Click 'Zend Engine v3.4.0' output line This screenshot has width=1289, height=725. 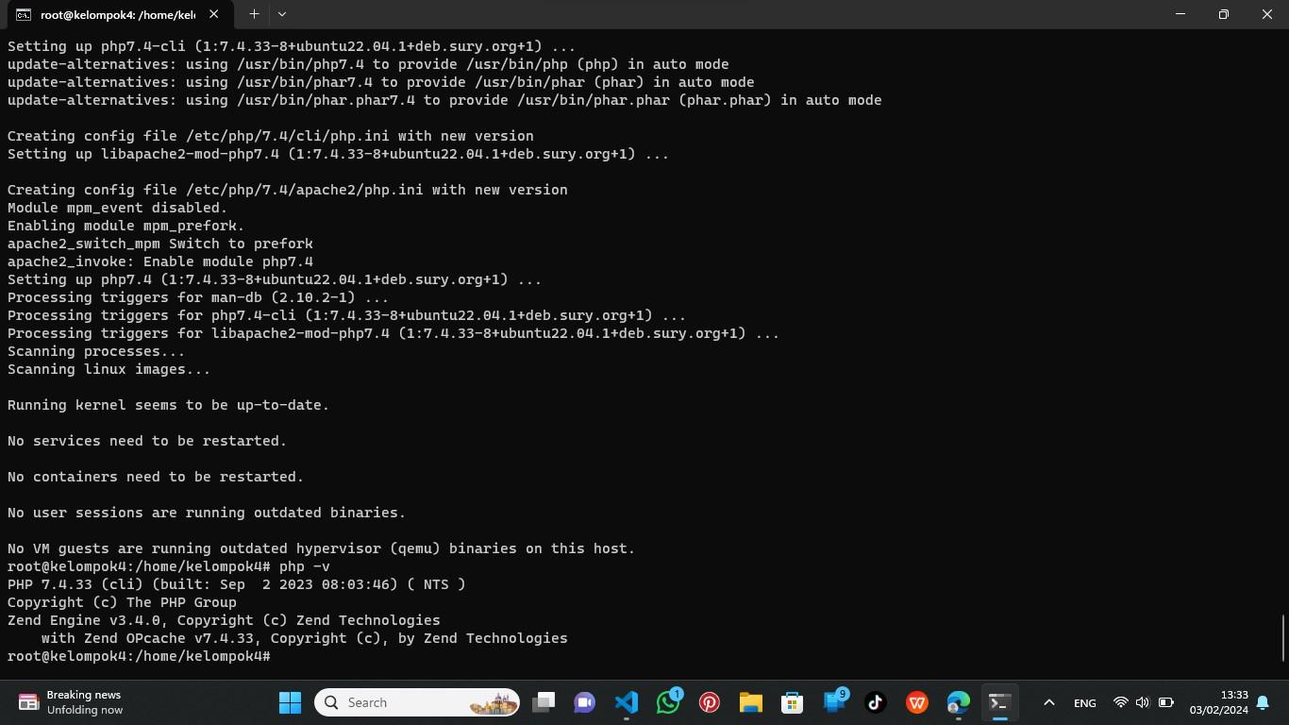click(224, 620)
